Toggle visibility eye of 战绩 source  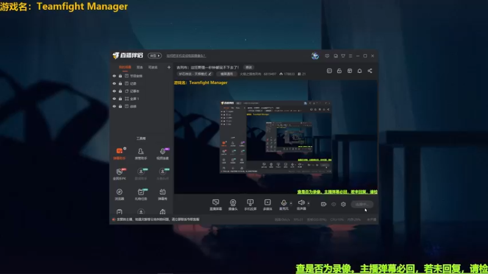click(x=114, y=106)
